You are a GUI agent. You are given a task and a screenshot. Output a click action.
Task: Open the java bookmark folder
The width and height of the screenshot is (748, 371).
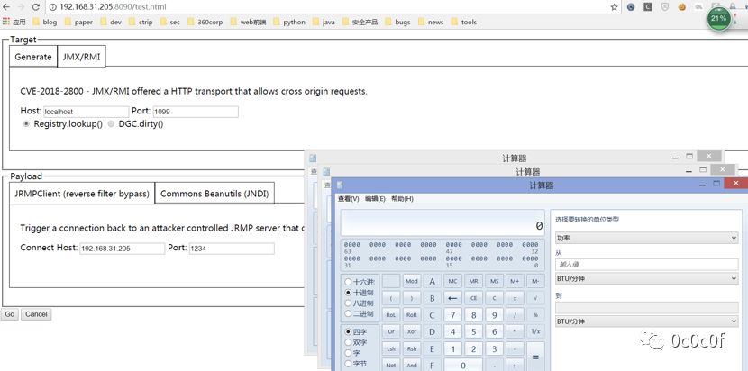(324, 22)
